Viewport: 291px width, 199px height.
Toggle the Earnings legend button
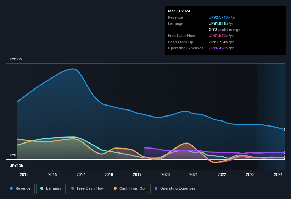51,189
